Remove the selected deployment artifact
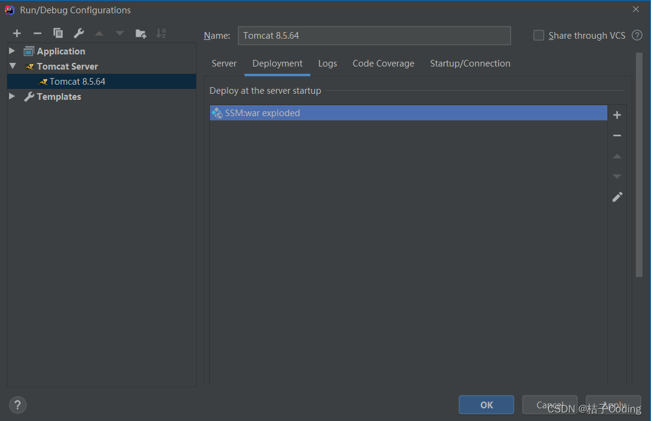The width and height of the screenshot is (651, 421). [x=617, y=135]
